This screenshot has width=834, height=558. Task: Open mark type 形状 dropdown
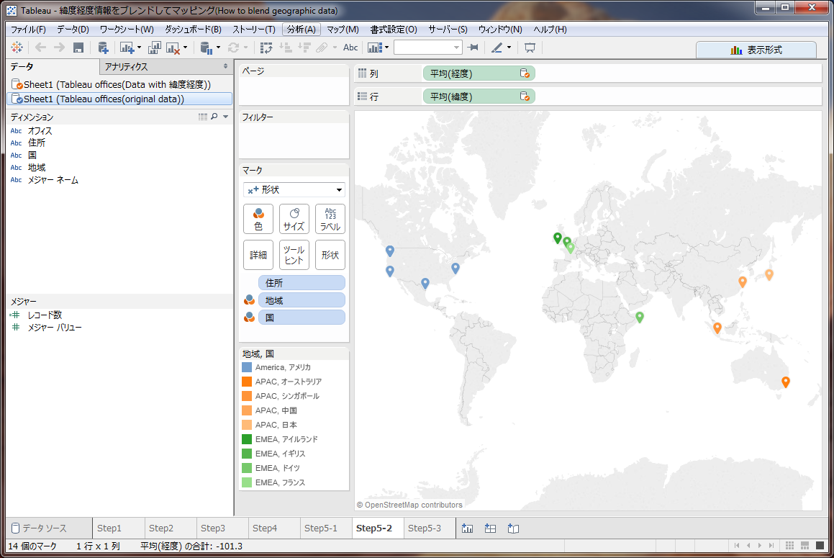point(294,189)
